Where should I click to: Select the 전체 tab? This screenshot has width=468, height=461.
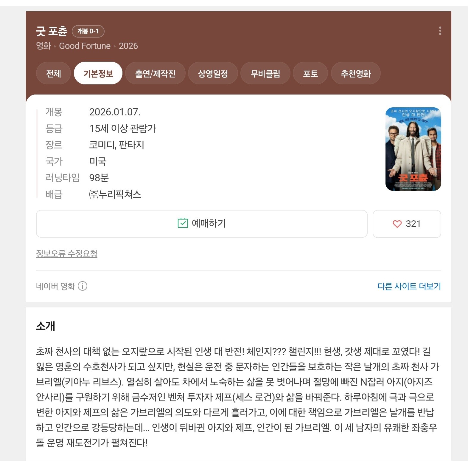[53, 73]
